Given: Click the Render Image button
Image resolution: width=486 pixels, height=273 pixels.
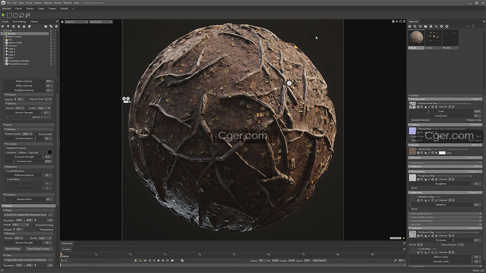Looking at the screenshot, I should [13, 249].
